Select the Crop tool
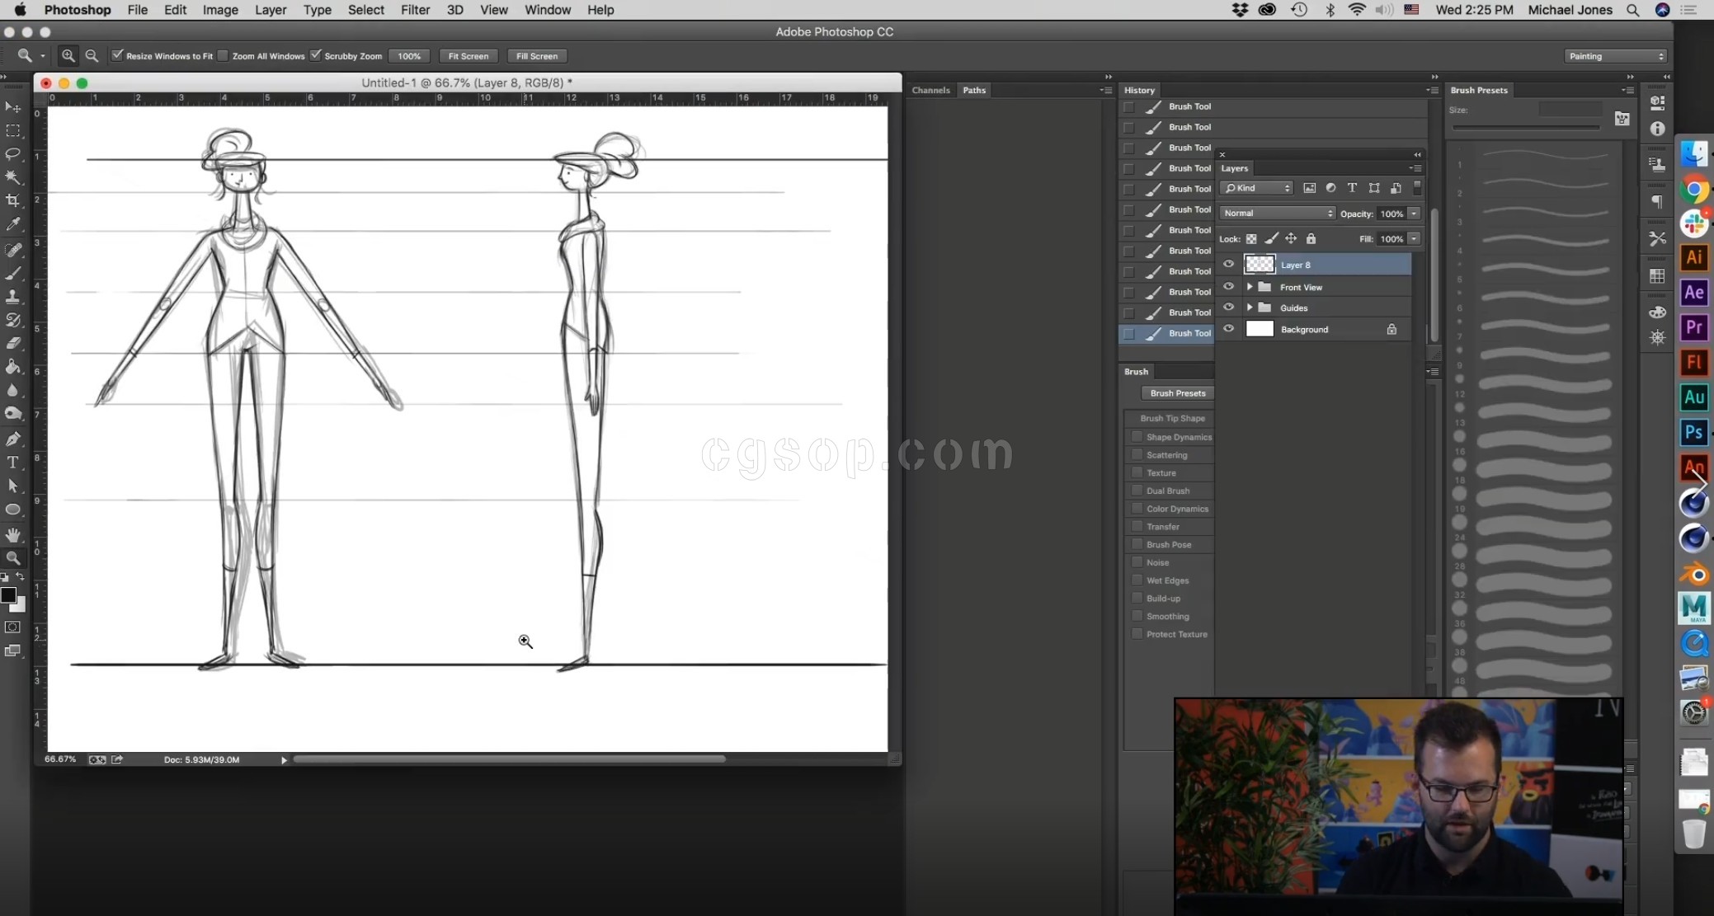Screen dimensions: 1714x916 [13, 200]
